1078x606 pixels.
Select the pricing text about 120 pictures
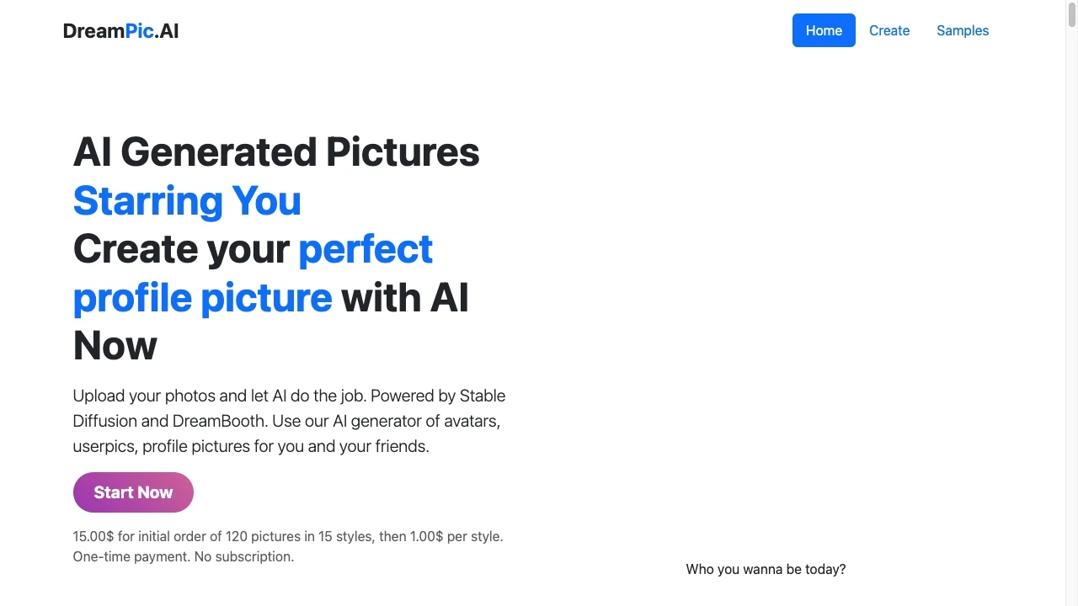coord(287,536)
